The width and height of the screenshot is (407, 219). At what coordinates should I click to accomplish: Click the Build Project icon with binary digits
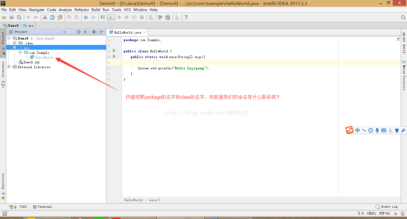pos(102,17)
